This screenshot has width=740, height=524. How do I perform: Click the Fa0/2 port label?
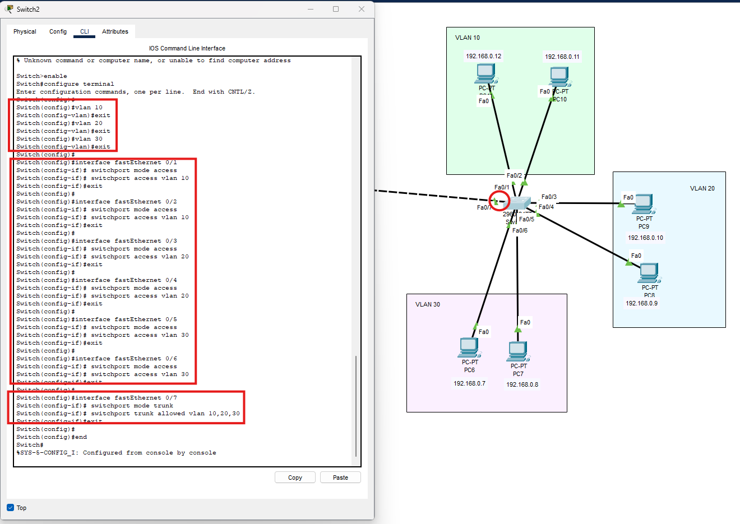514,175
